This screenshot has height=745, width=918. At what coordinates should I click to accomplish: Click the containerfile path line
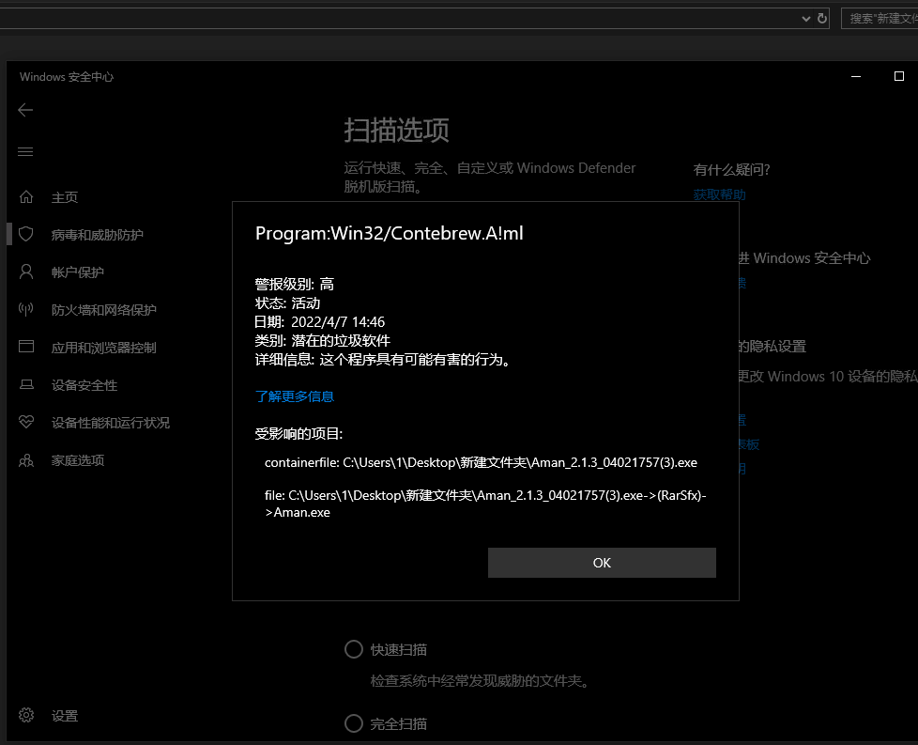tap(481, 462)
